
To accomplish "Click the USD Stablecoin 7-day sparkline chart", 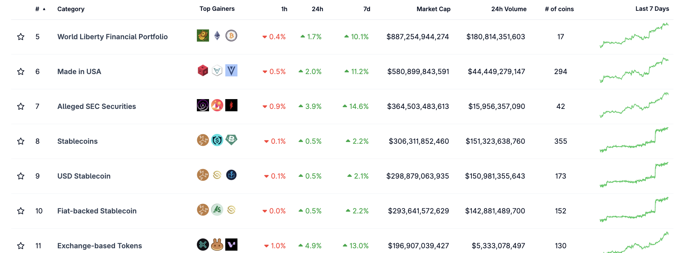I will click(x=634, y=175).
